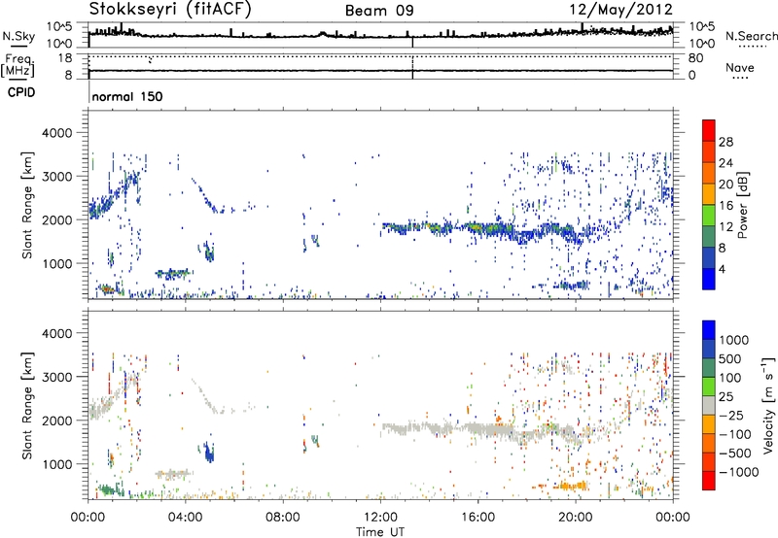Pick the red bottom segment of Velocity colorbar
The image size is (778, 538).
tap(709, 481)
